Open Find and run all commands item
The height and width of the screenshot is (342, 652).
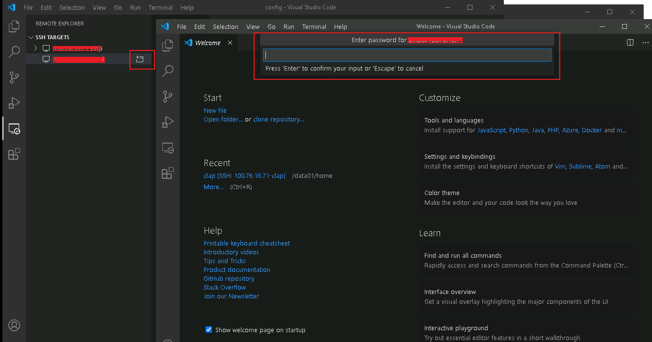[526, 261]
